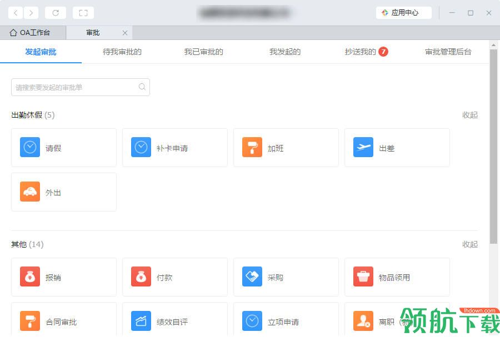
Task: Open the 我发起的 tab
Action: coord(285,52)
